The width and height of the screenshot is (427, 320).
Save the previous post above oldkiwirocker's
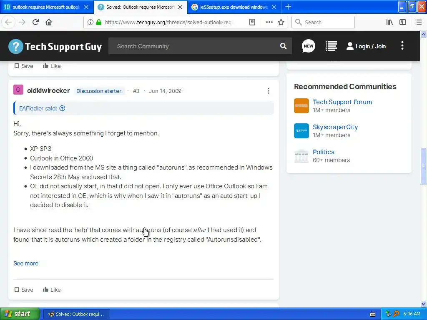[24, 66]
